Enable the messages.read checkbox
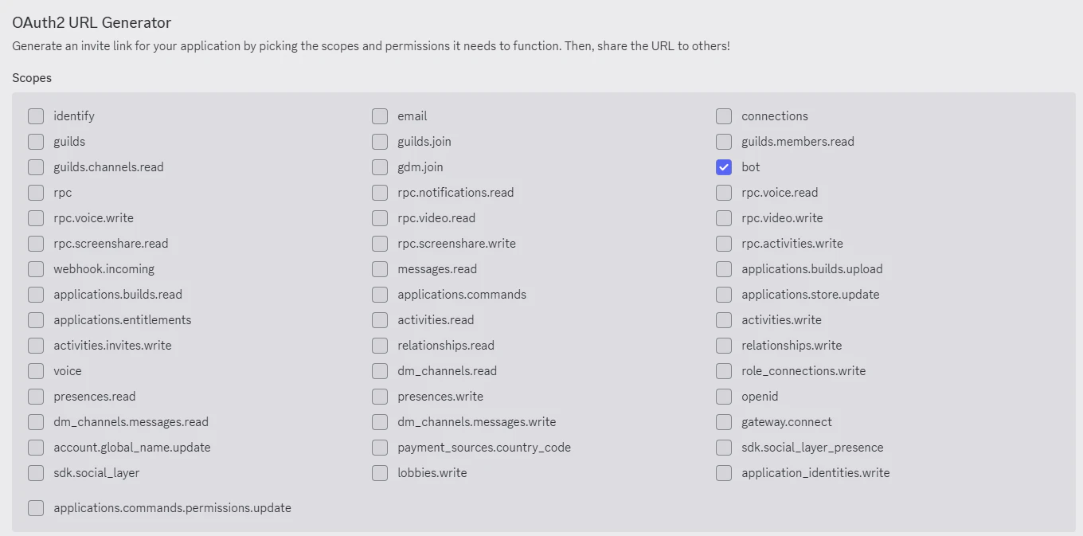This screenshot has width=1083, height=536. 380,269
